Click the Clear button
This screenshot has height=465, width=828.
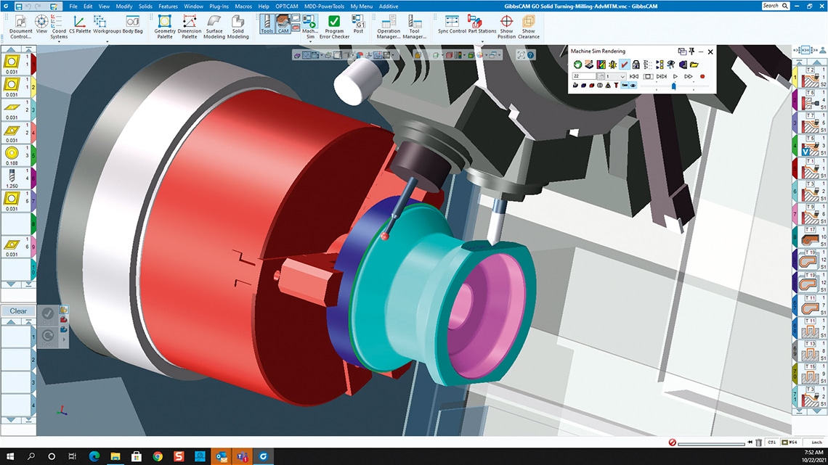(x=18, y=311)
